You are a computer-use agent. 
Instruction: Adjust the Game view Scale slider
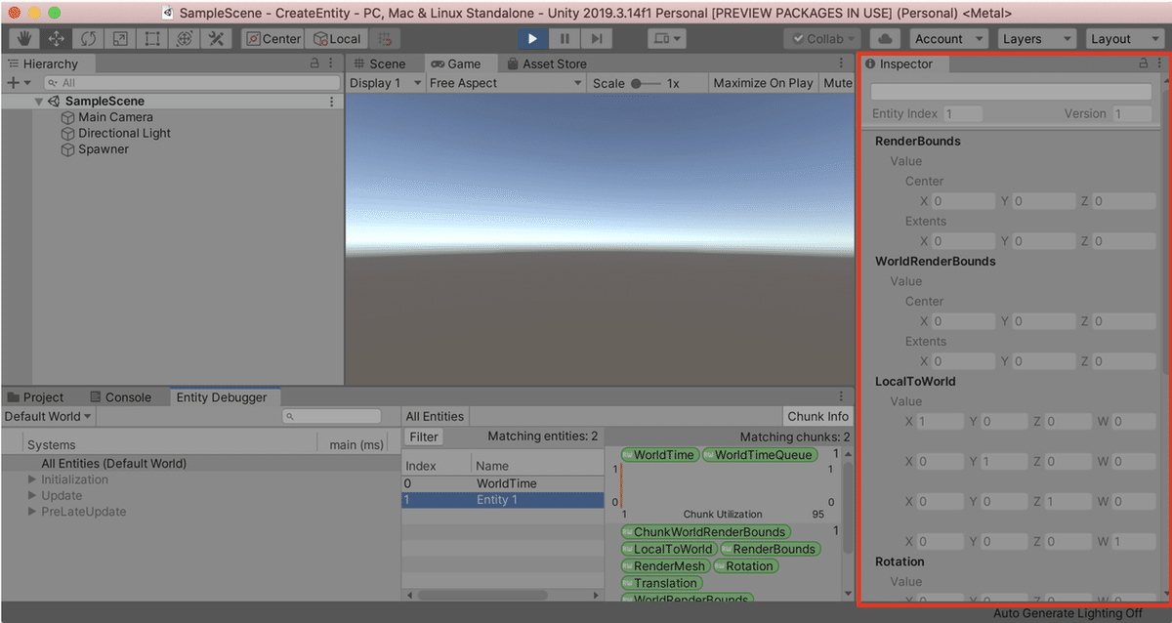[646, 84]
